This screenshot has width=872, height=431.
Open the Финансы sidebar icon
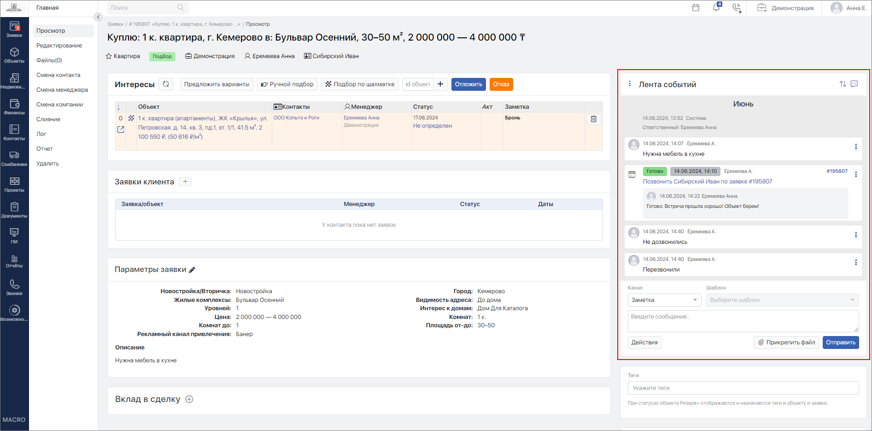(14, 106)
